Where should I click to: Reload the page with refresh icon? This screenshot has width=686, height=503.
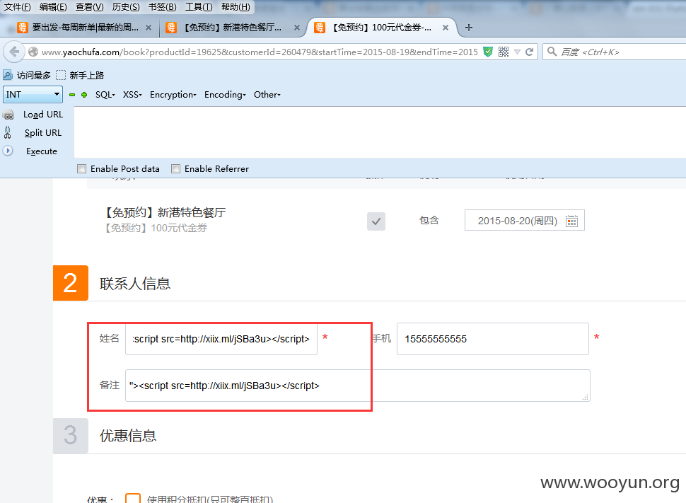click(x=530, y=52)
